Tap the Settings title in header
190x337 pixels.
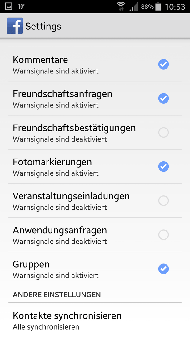point(43,27)
